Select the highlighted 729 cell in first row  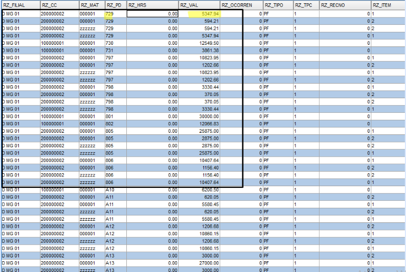point(116,13)
